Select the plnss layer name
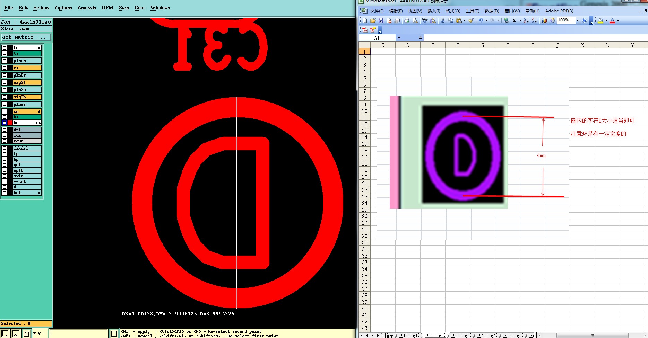 point(27,104)
